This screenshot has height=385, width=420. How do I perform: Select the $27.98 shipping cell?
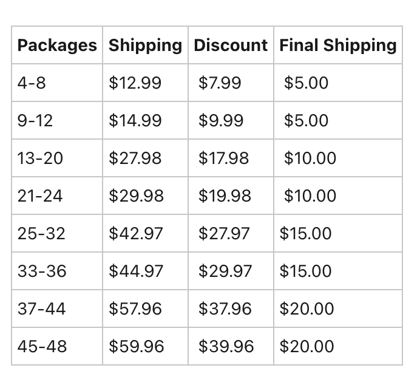point(135,158)
